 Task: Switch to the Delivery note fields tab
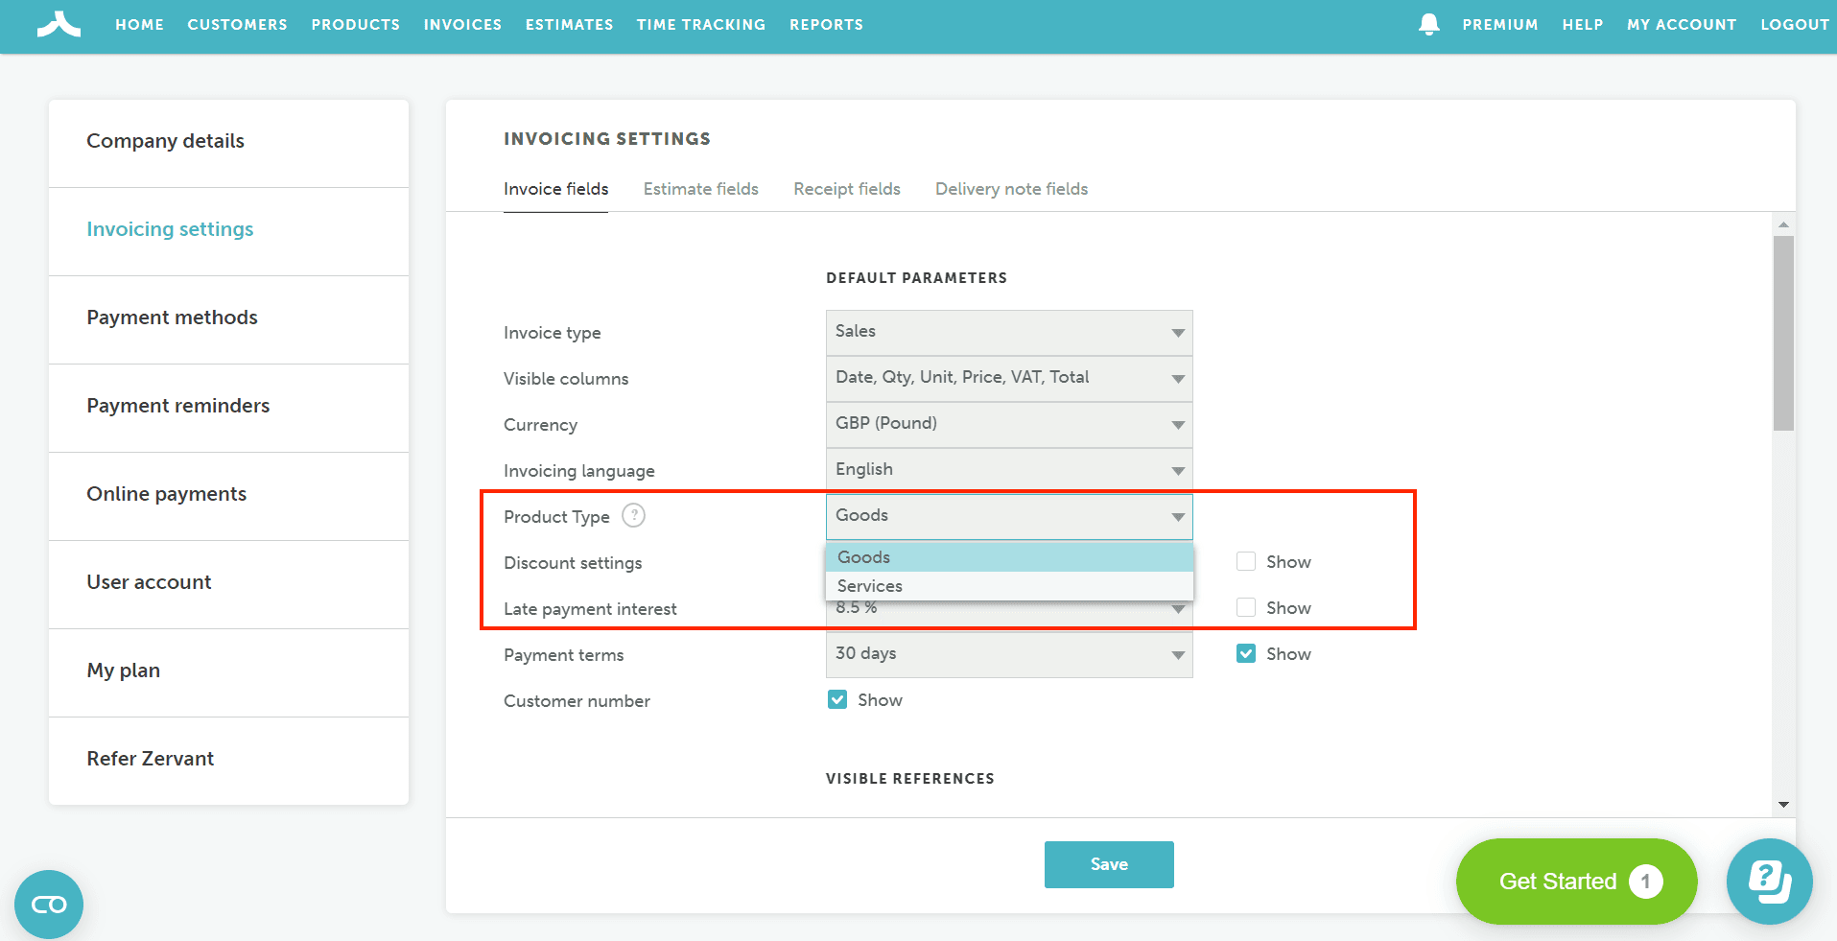[x=1011, y=189]
